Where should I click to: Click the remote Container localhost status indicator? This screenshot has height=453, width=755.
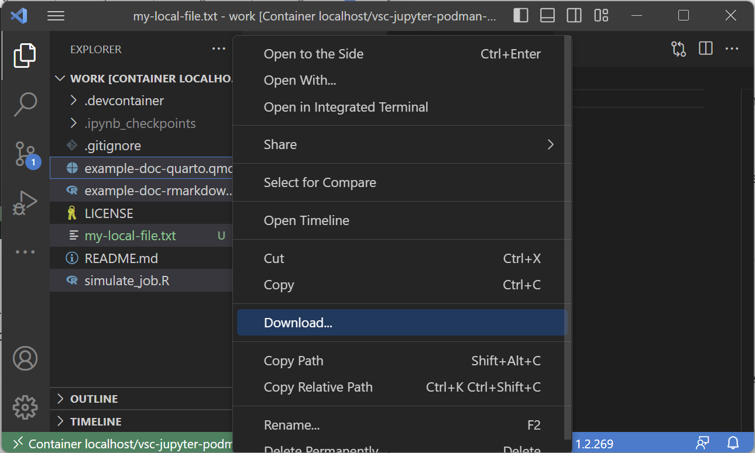pyautogui.click(x=117, y=444)
